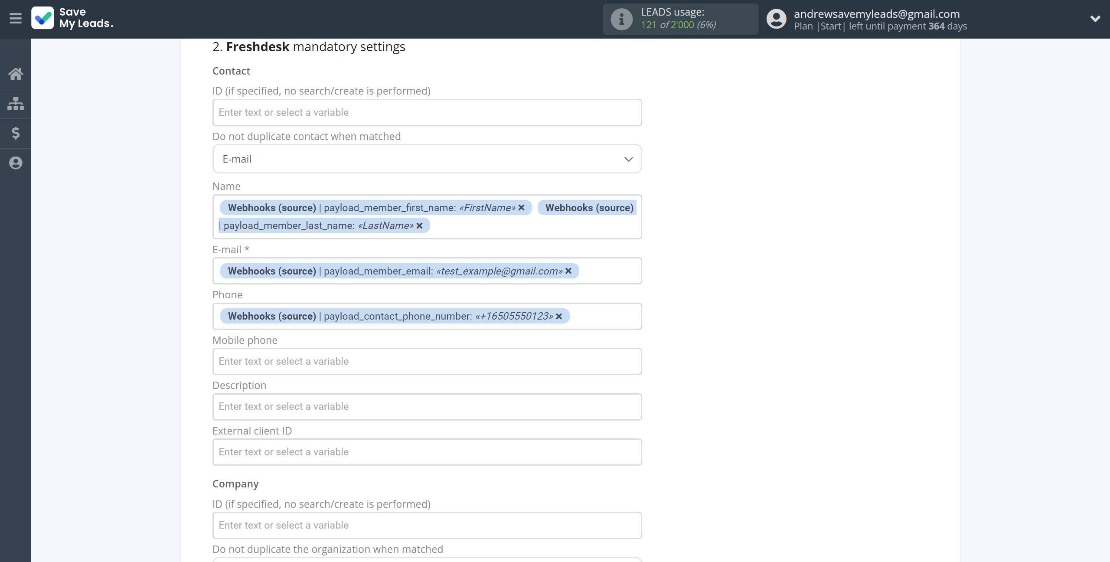Click the LEADS usage 121 of 2'000 text
Image resolution: width=1110 pixels, height=562 pixels.
click(x=679, y=25)
